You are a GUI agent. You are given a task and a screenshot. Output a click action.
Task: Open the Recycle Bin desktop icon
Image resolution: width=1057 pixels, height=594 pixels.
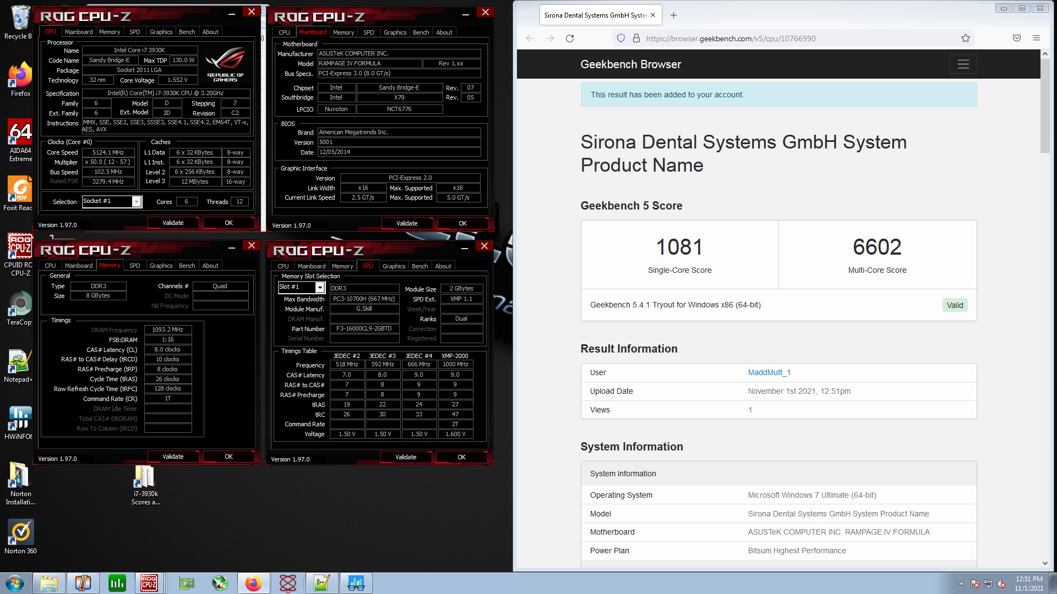click(x=20, y=22)
